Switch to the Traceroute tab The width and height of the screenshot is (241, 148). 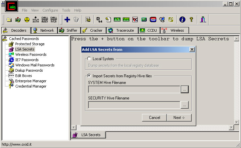tap(122, 30)
